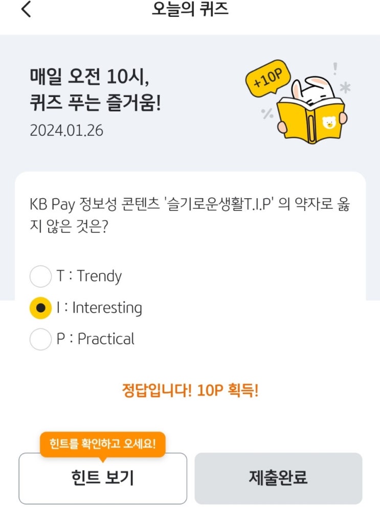Tap the bear face on the yellow book
The image size is (380, 523).
[329, 123]
